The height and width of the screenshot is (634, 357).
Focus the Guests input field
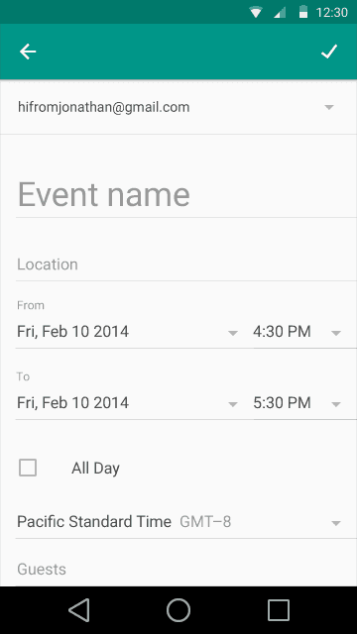[x=186, y=570]
